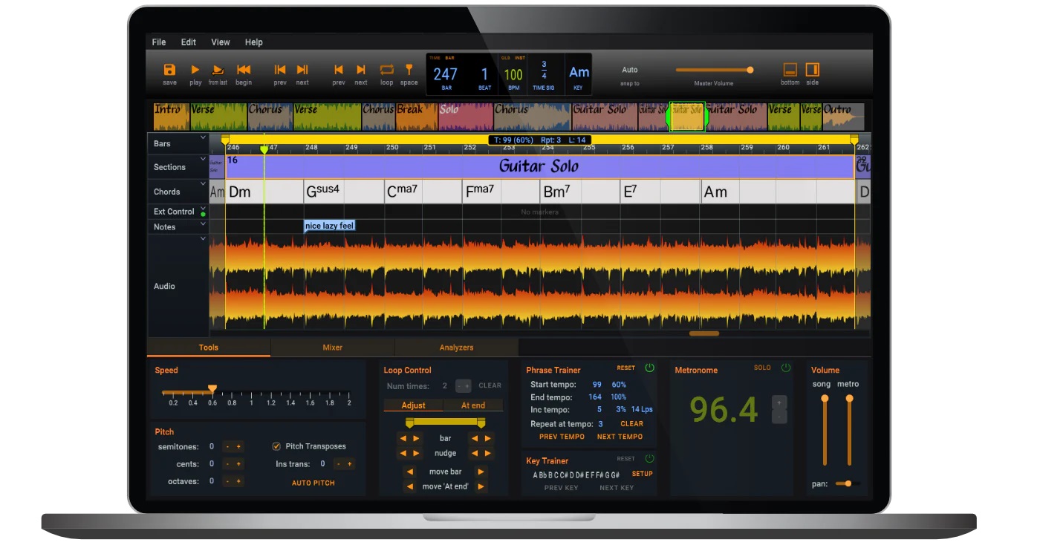Adjust the Master Volume slider handle
This screenshot has height=551, width=1040.
click(x=750, y=70)
